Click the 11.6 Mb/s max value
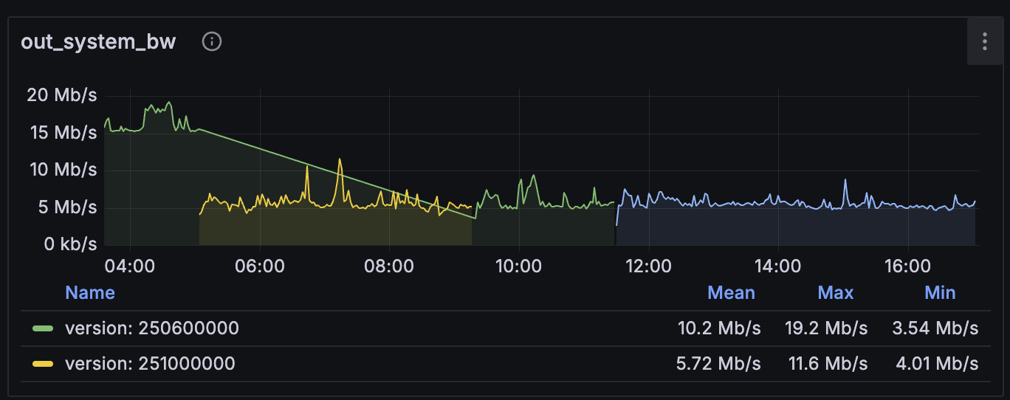The width and height of the screenshot is (1010, 400). pos(826,363)
